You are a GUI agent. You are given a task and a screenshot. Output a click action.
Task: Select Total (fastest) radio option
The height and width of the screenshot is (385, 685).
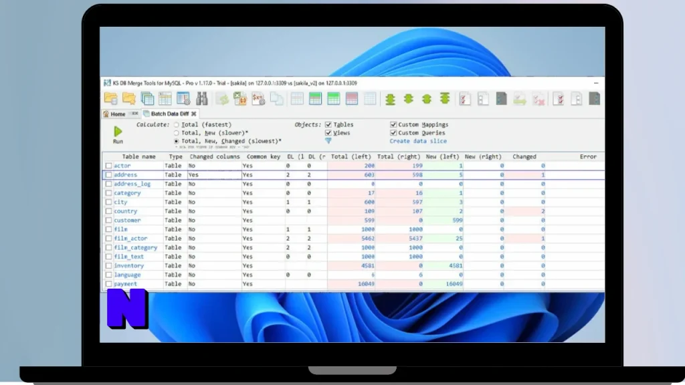(177, 125)
